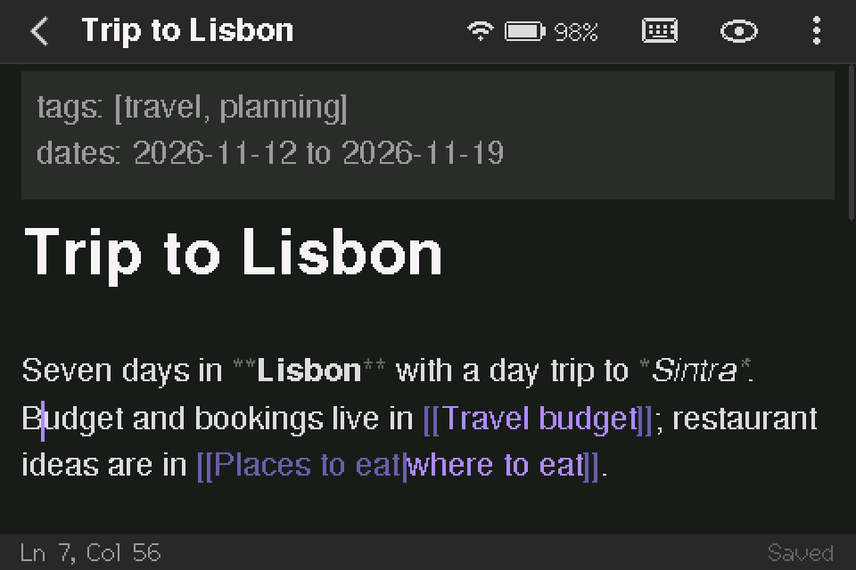Open the keyboard icon in header

pyautogui.click(x=660, y=30)
